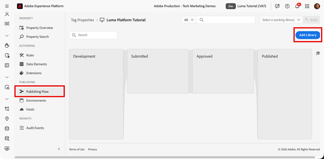Image resolution: width=324 pixels, height=159 pixels.
Task: Click the graduation cap learning icon
Action: pyautogui.click(x=318, y=53)
